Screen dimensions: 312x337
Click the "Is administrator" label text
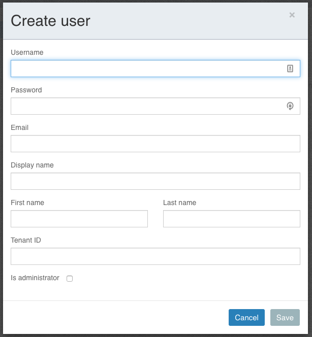35,278
